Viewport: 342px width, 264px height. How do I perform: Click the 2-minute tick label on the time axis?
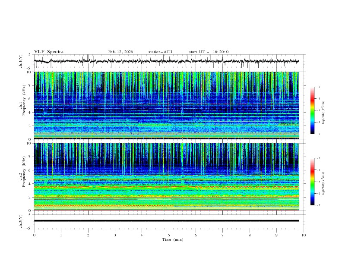88,235
